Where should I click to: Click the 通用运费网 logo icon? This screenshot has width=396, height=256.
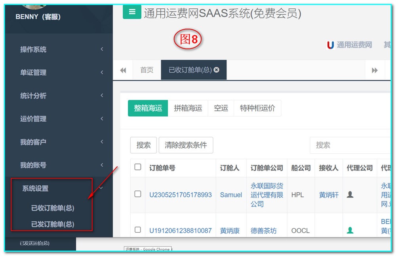330,45
